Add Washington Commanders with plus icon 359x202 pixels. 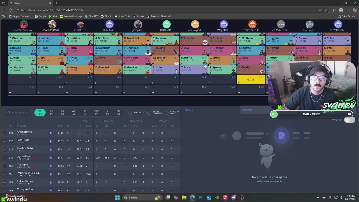pos(5,174)
